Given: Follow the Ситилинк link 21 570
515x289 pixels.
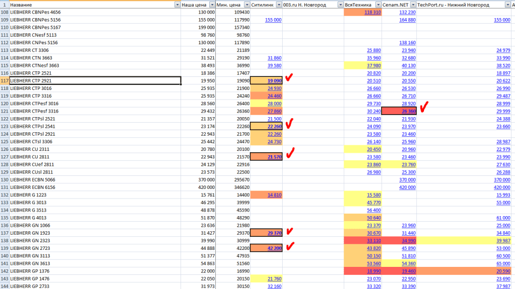Looking at the screenshot, I should (x=274, y=157).
